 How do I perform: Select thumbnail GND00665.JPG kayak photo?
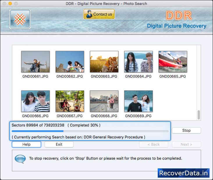pos(173,62)
